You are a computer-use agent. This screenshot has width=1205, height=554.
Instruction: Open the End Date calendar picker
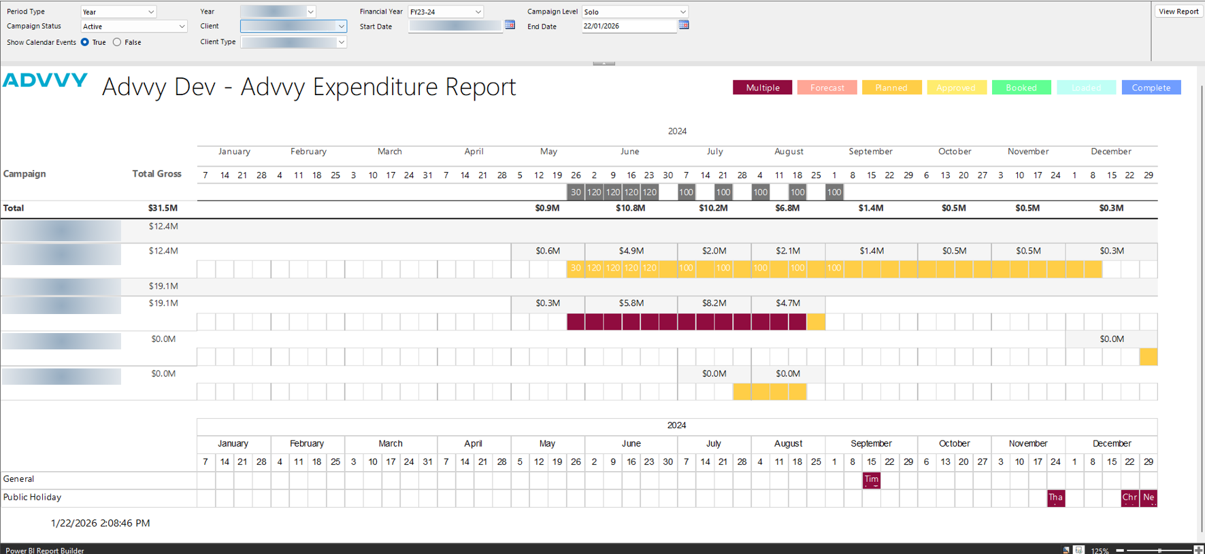point(684,25)
